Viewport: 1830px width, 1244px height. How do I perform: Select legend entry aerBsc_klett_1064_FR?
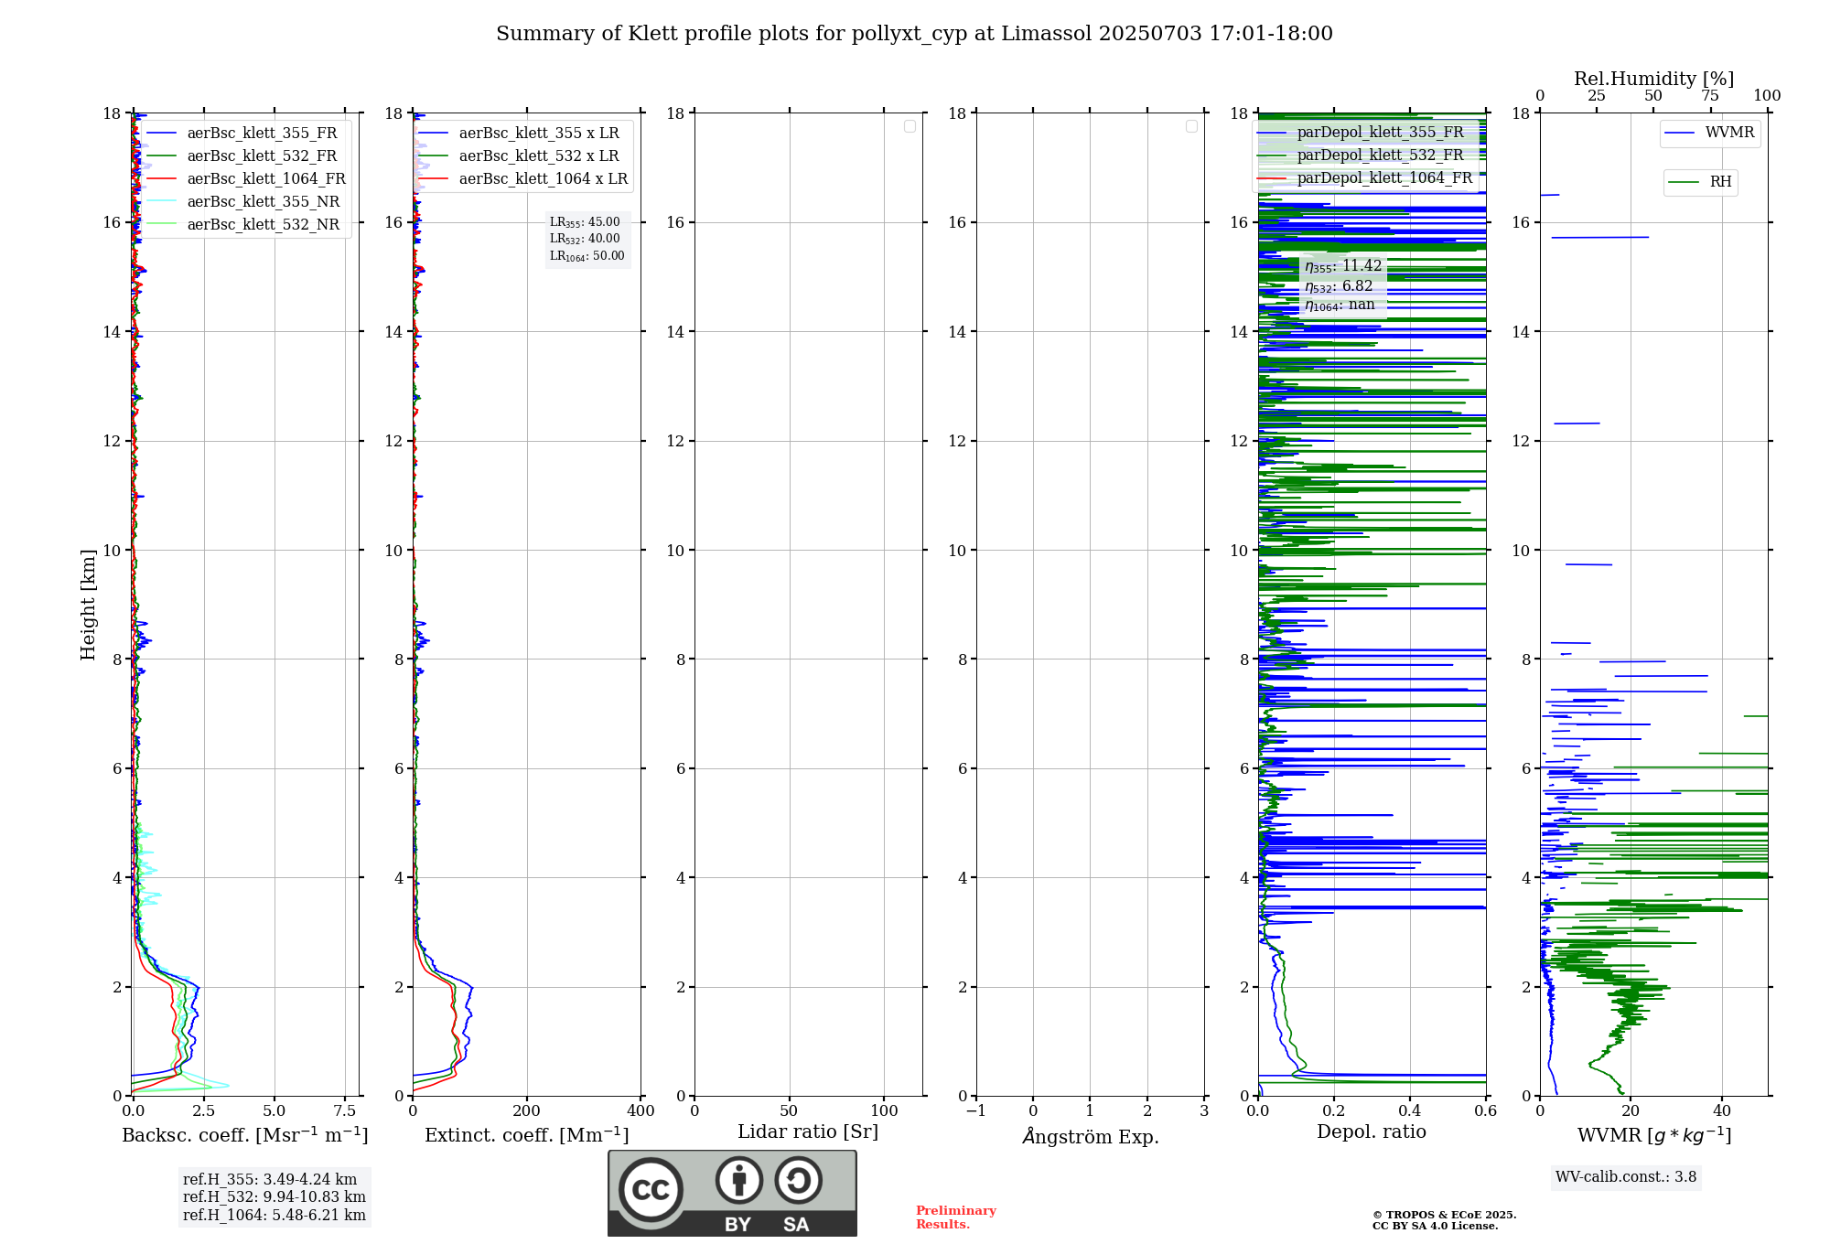pyautogui.click(x=247, y=179)
